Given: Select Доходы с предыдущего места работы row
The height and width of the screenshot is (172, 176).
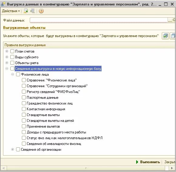Looking at the screenshot, I should (x=56, y=132).
